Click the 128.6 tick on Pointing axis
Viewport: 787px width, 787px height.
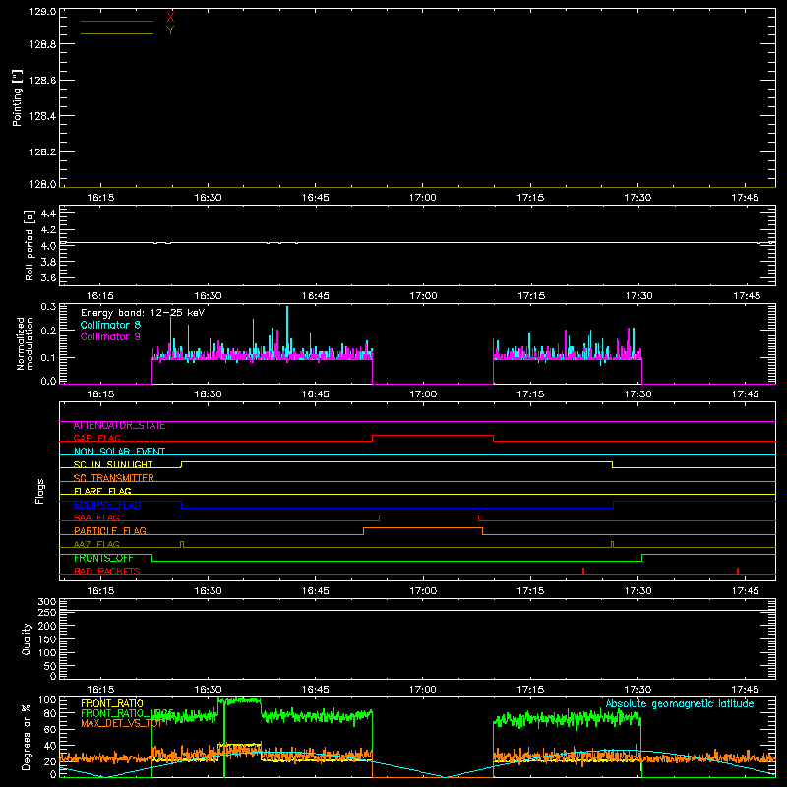(42, 81)
